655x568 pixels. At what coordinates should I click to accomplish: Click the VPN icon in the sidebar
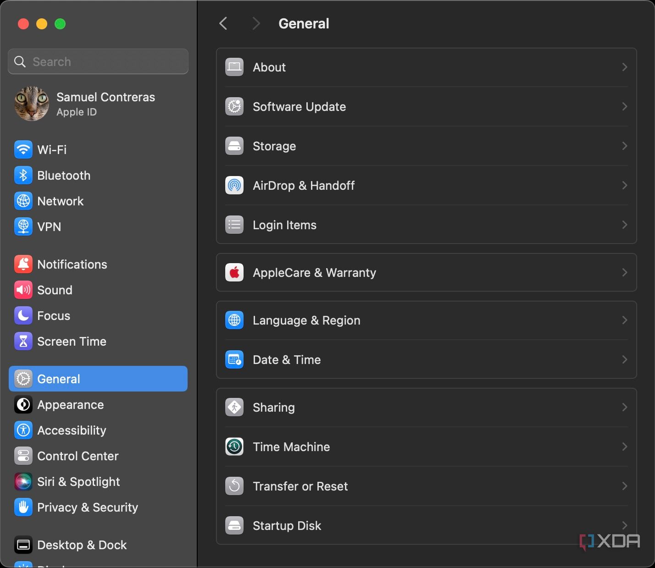click(23, 226)
